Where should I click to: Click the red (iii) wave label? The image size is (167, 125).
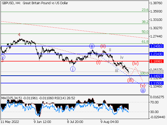tap(130, 80)
